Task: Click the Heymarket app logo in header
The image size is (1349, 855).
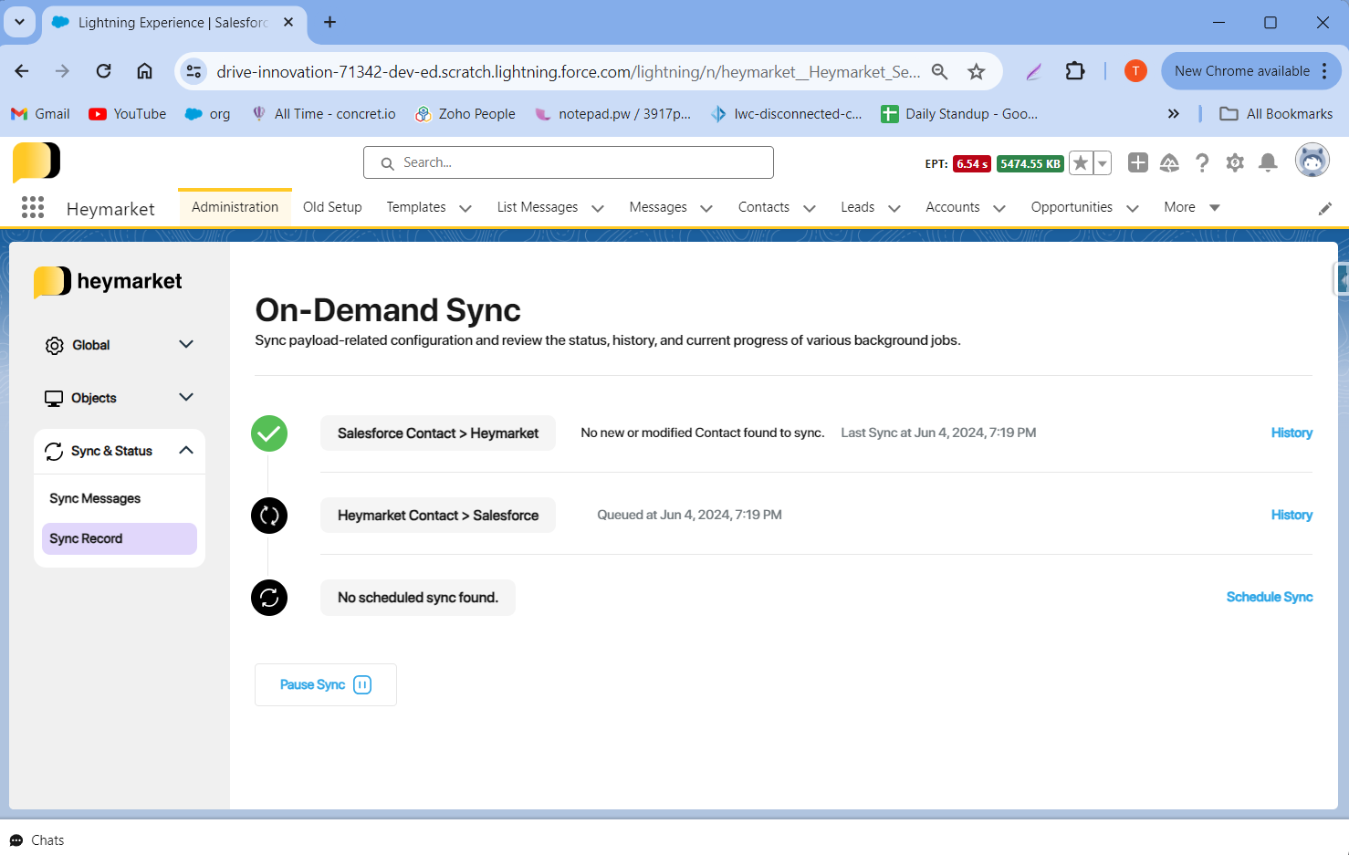Action: 37,162
